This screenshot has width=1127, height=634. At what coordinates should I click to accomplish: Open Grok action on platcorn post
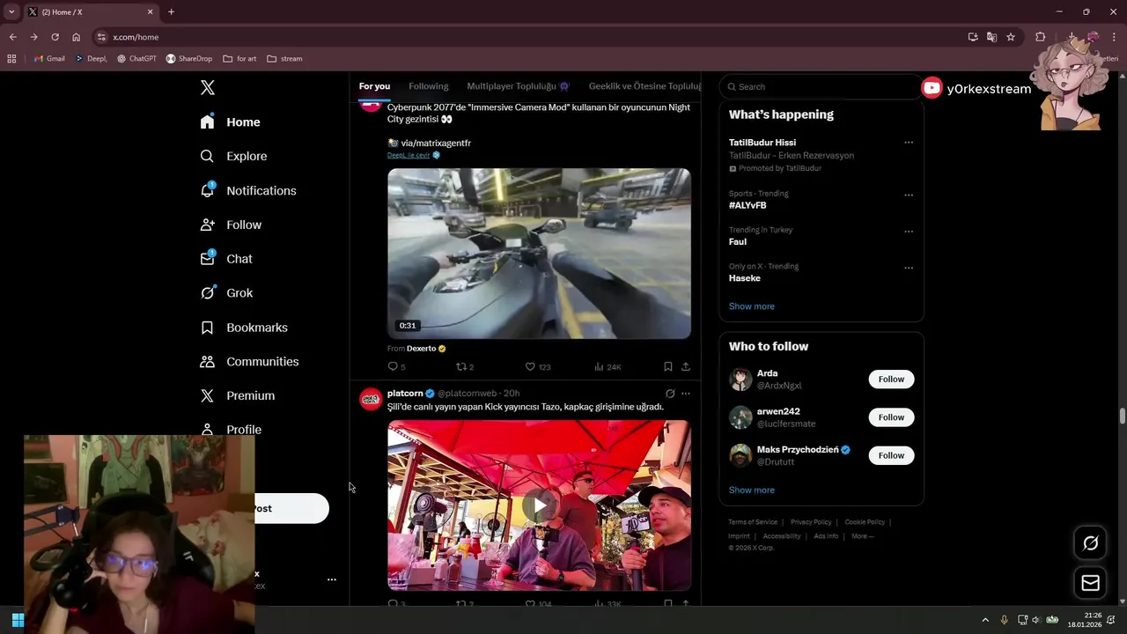[670, 394]
